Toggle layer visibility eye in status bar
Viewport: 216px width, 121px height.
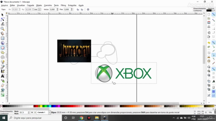tap(32, 113)
